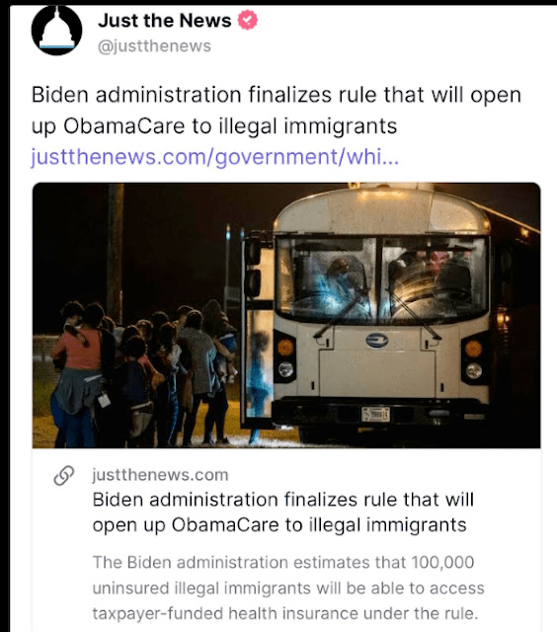Open the nighttime bus preview photo
557x632 pixels.
pos(286,315)
